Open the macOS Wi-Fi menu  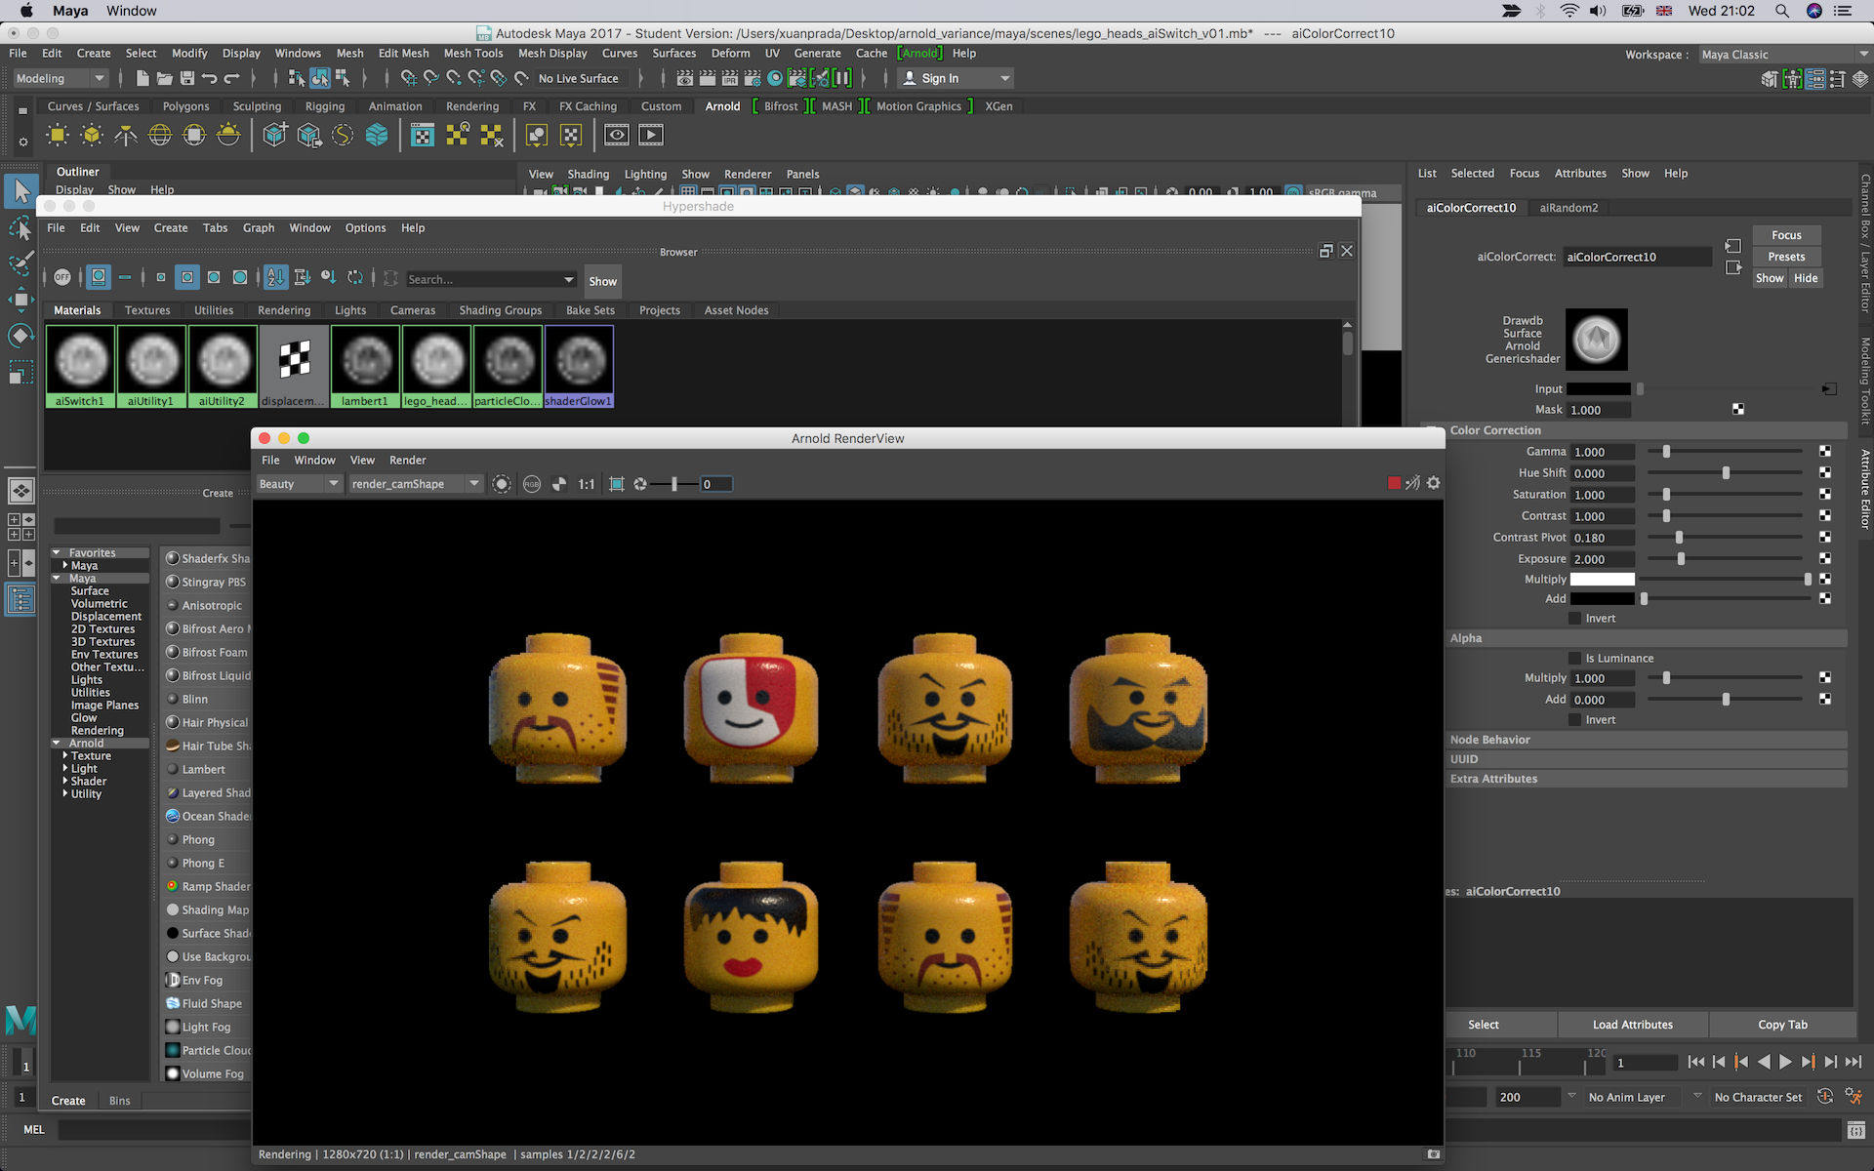(x=1568, y=11)
